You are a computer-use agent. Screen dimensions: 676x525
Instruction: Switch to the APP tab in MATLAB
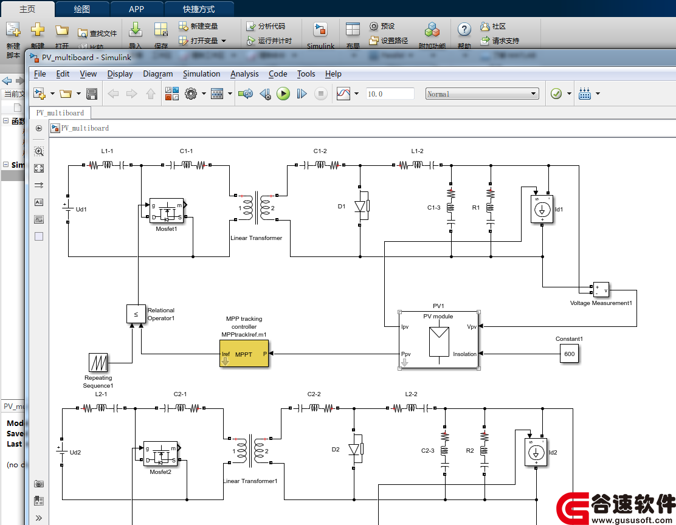click(x=137, y=9)
